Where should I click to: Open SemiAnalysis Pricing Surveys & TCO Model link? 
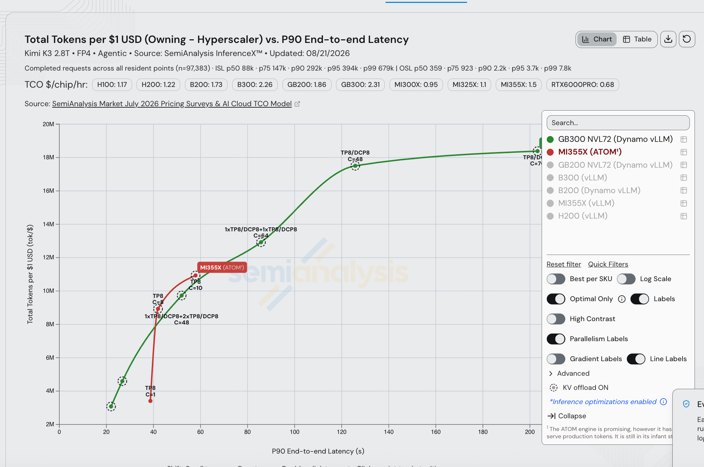172,104
